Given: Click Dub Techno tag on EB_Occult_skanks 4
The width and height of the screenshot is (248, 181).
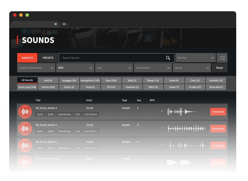Looking at the screenshot, I should [91, 114].
